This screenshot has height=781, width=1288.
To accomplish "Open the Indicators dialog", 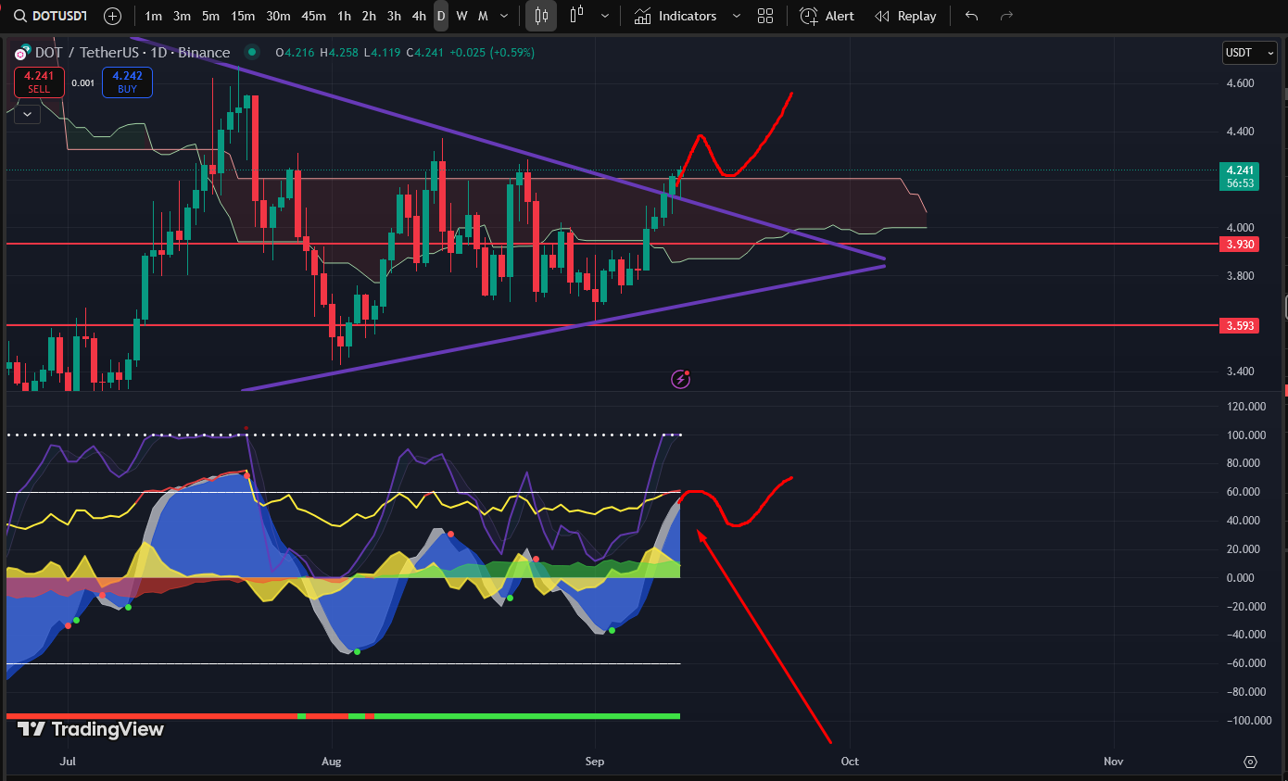I will [x=676, y=16].
